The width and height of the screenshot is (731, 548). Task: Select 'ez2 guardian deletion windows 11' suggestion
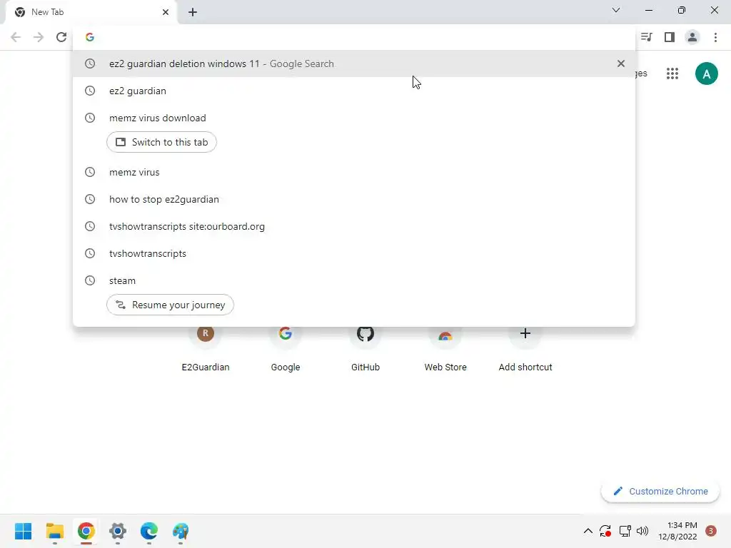(x=354, y=64)
